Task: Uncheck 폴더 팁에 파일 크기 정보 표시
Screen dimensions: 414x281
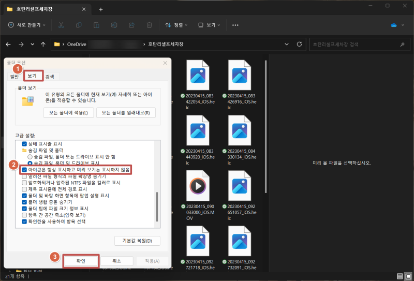Action: pos(24,209)
